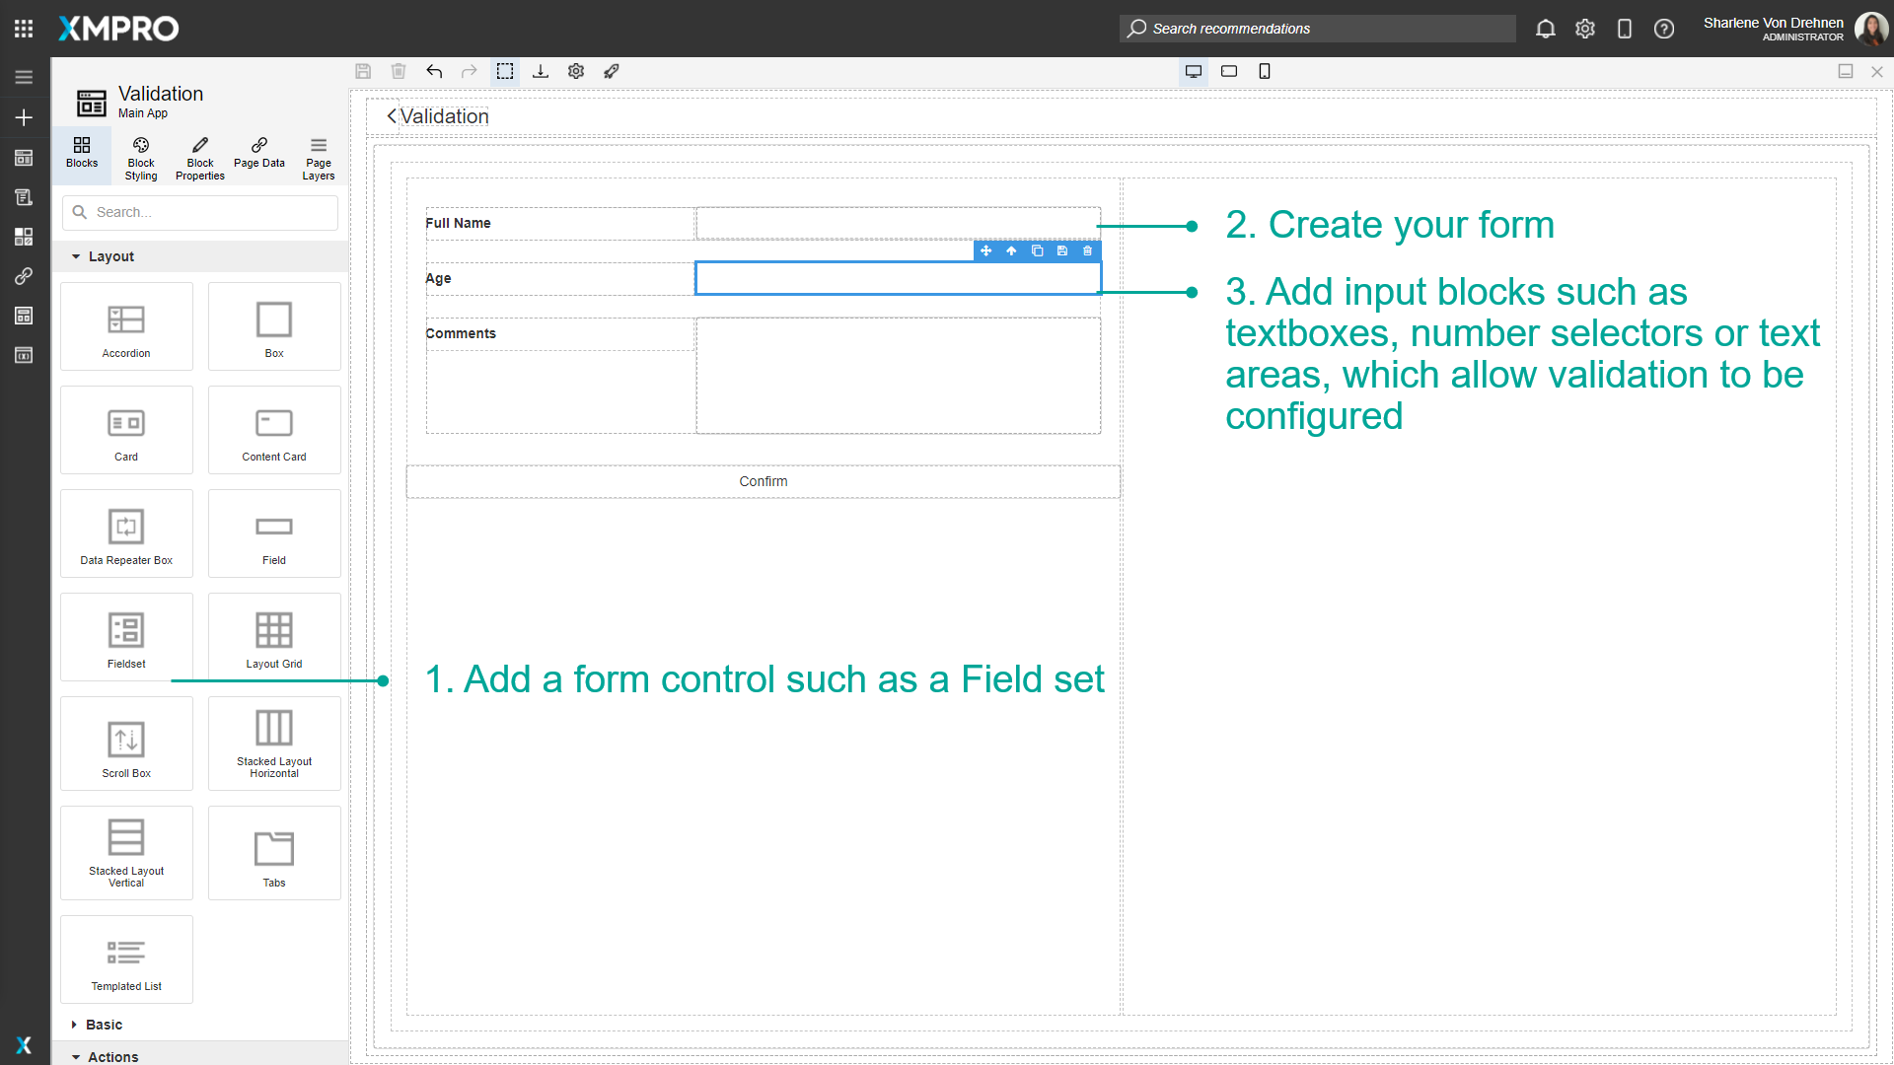Click the rocket publish icon in the toolbar
Screen dimensions: 1894x1065
tap(612, 71)
